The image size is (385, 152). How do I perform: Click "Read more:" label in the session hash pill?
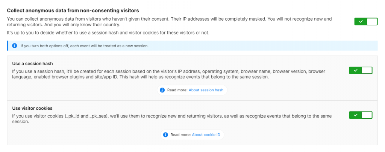click(177, 90)
